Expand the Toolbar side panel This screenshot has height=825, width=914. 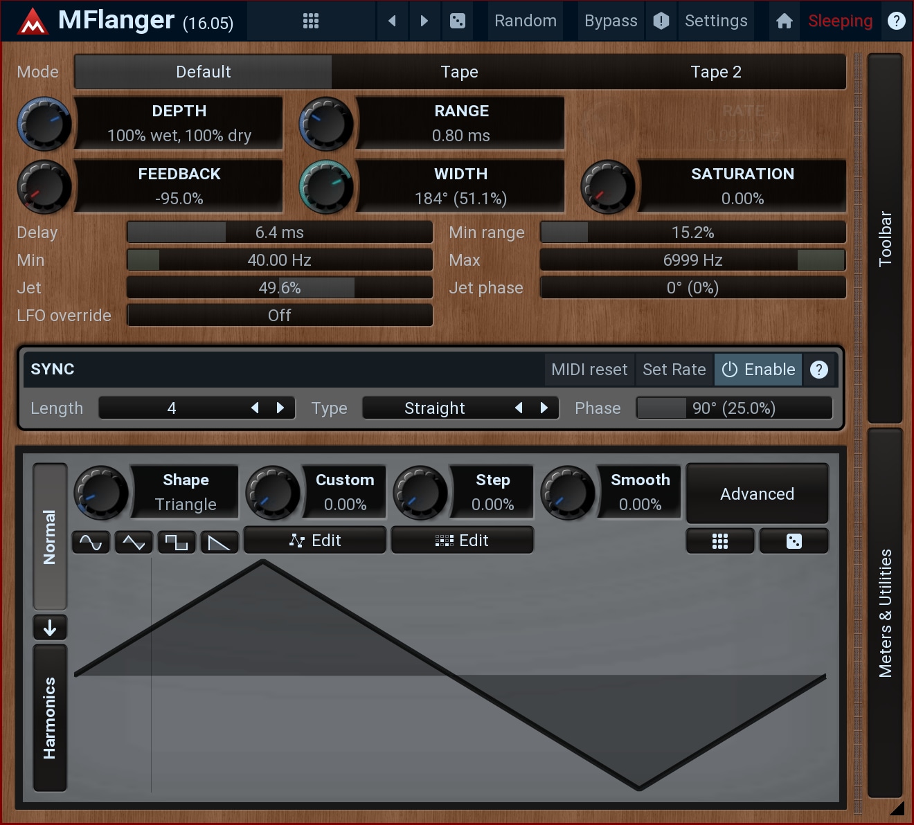click(885, 238)
